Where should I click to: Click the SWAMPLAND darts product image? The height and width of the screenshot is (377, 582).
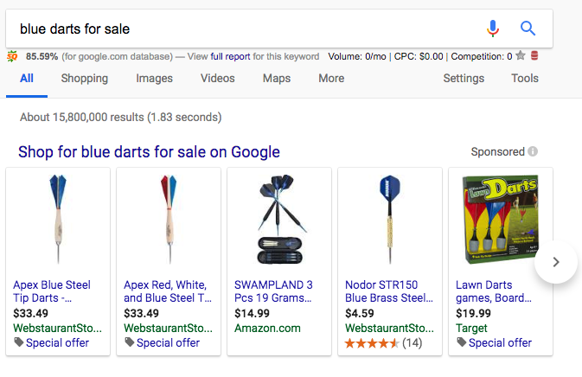point(280,220)
